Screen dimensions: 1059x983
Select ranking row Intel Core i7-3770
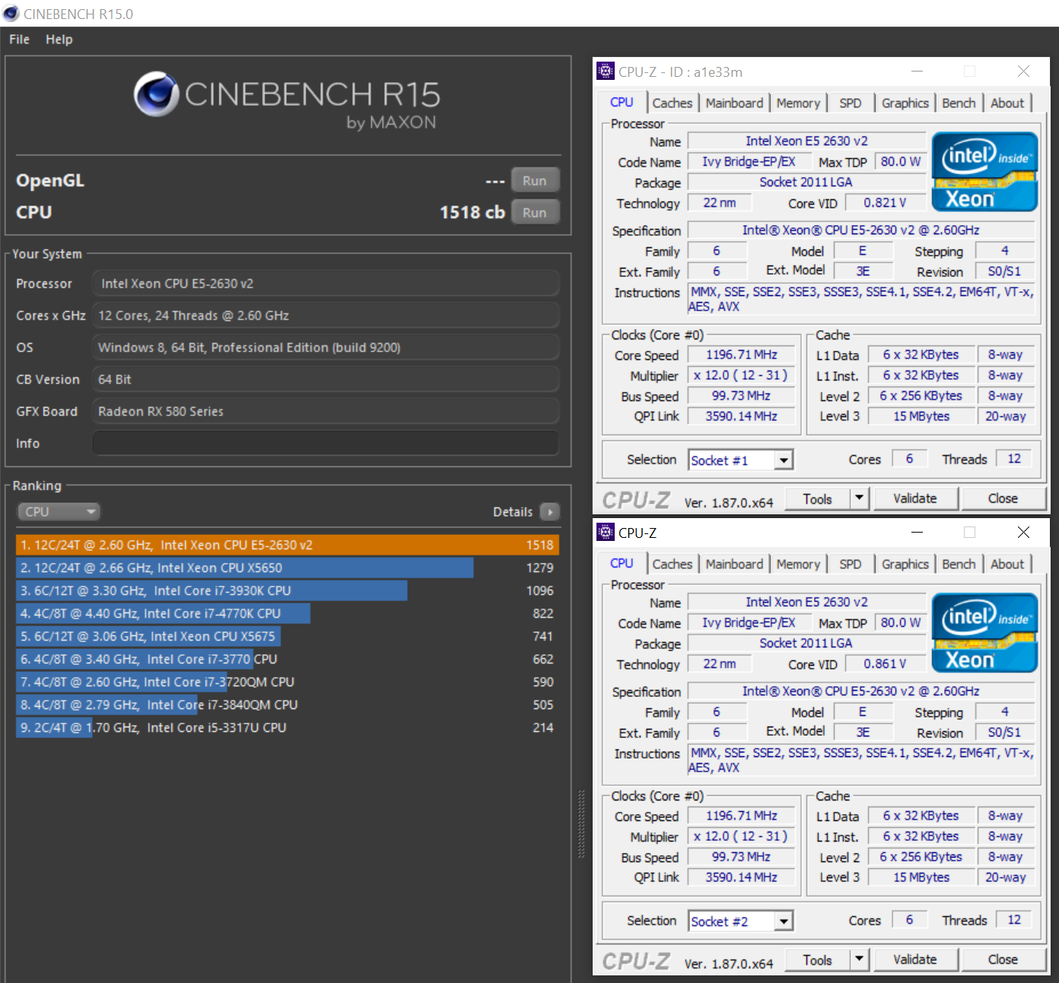click(x=288, y=659)
